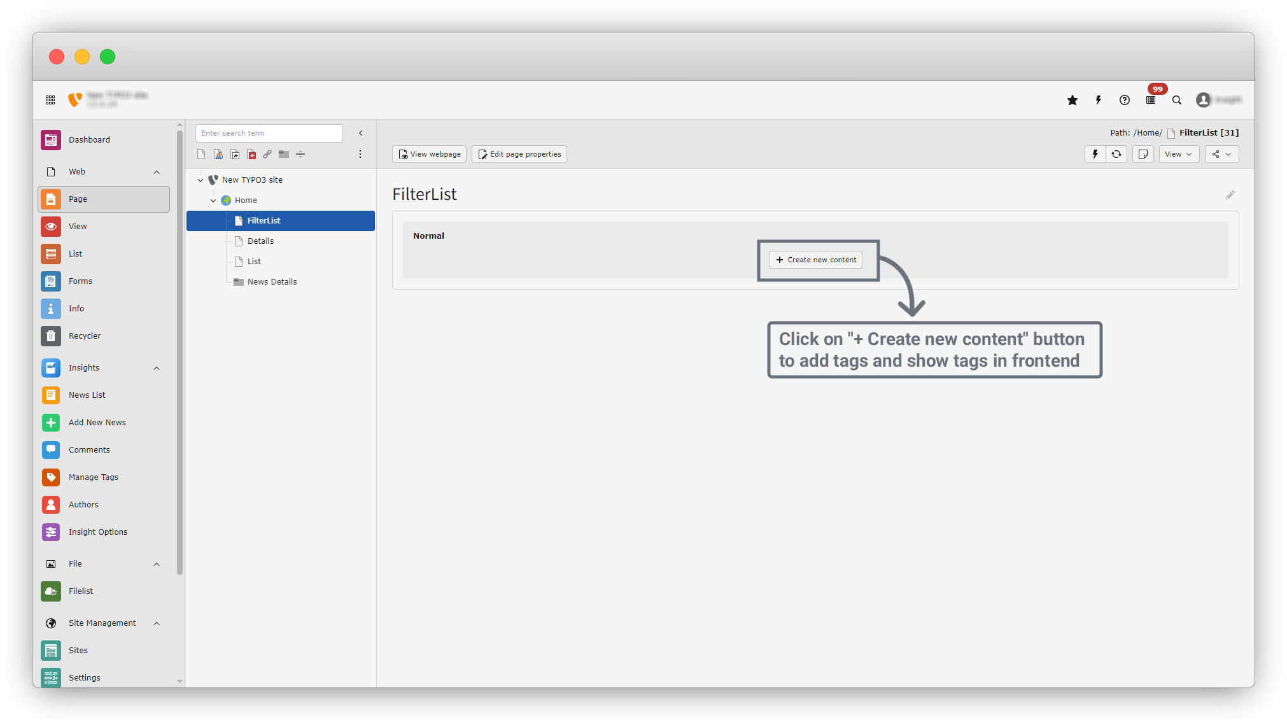
Task: Open the share dropdown menu
Action: pos(1221,154)
